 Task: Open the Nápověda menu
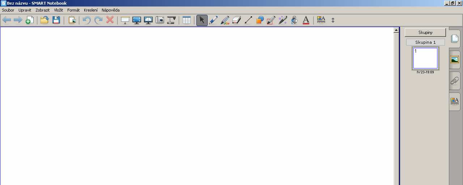tap(111, 10)
